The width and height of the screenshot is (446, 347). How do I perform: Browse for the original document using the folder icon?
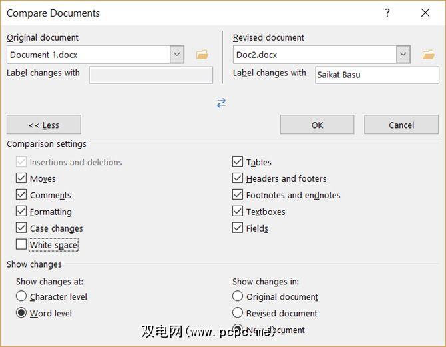coord(202,55)
